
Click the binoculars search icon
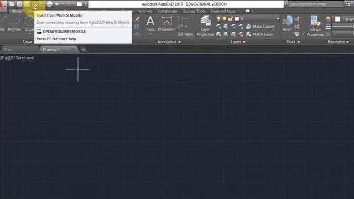pos(348,4)
